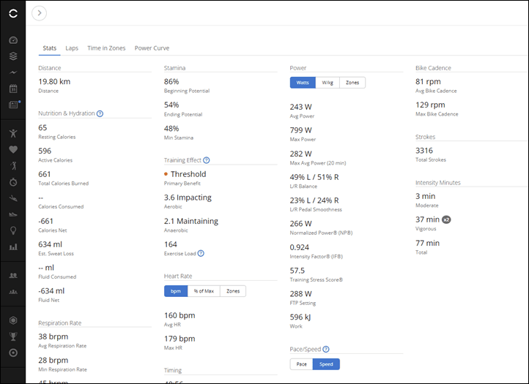
Task: Switch Pace/Speed toggle to Pace
Action: tap(301, 364)
